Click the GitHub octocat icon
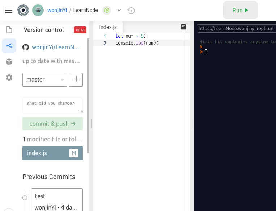 [26, 47]
